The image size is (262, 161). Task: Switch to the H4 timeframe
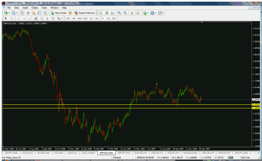(97, 18)
